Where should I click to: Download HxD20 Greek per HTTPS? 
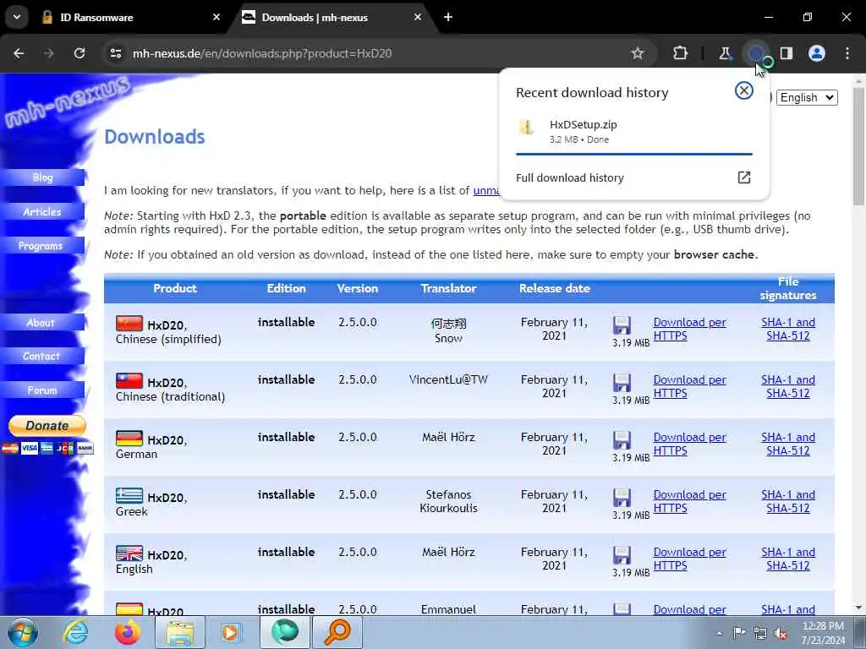pyautogui.click(x=689, y=501)
